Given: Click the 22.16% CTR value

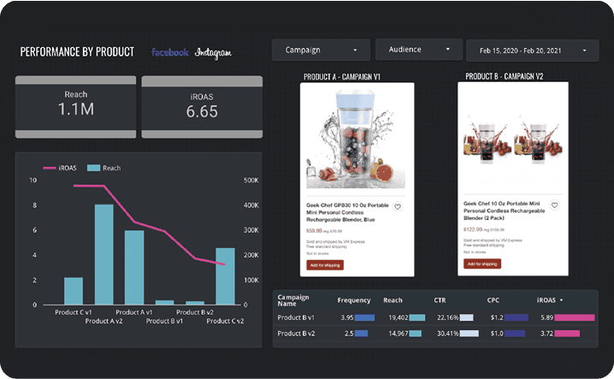Looking at the screenshot, I should (x=448, y=317).
